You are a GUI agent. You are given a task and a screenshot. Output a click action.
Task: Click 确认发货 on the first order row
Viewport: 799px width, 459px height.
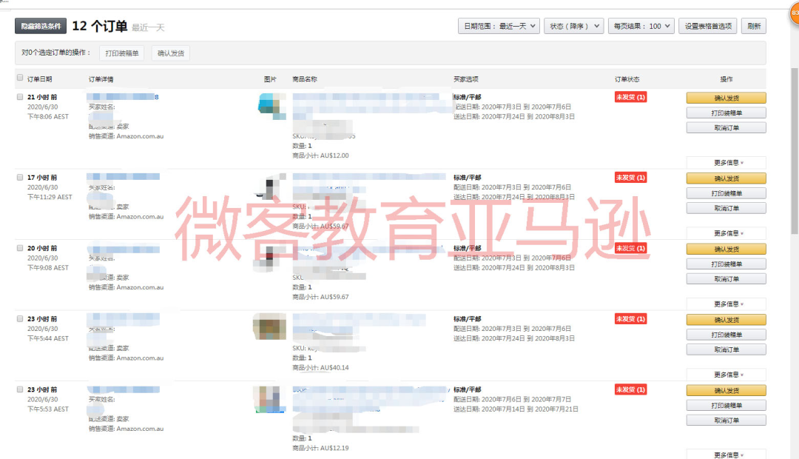[726, 97]
